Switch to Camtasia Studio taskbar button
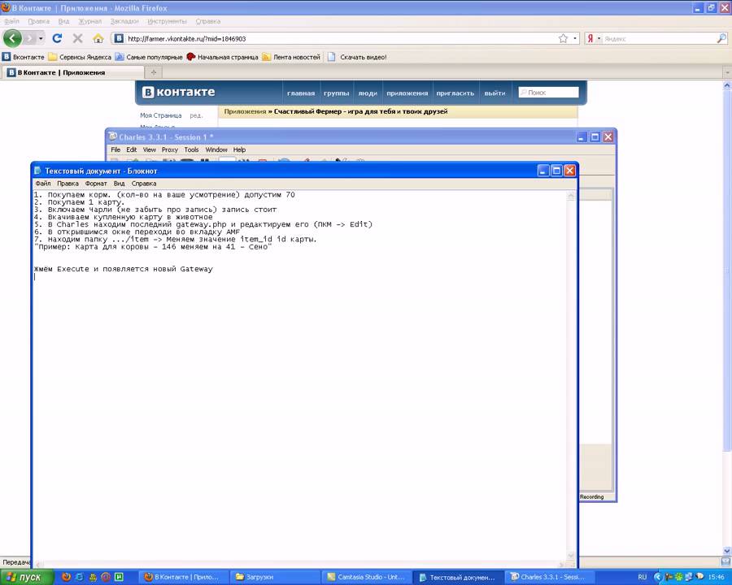Screen dimensions: 732x585 (x=367, y=577)
